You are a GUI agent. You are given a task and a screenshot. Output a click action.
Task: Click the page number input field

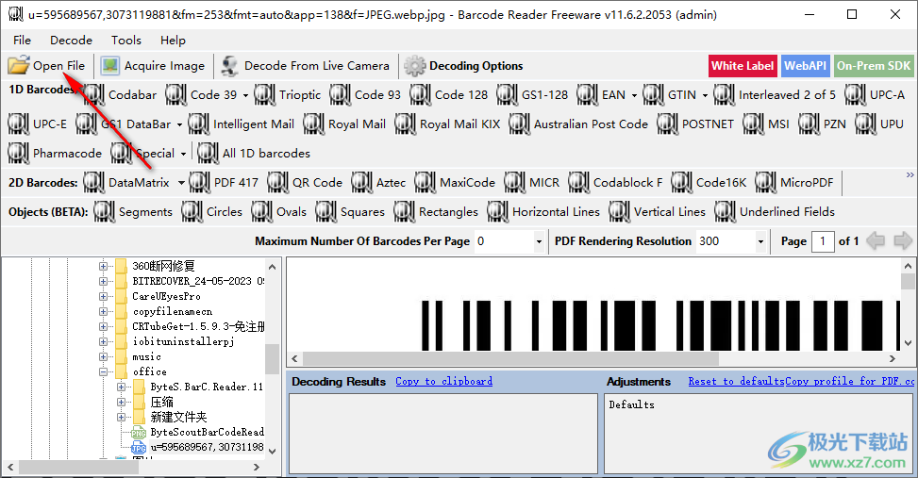(823, 241)
